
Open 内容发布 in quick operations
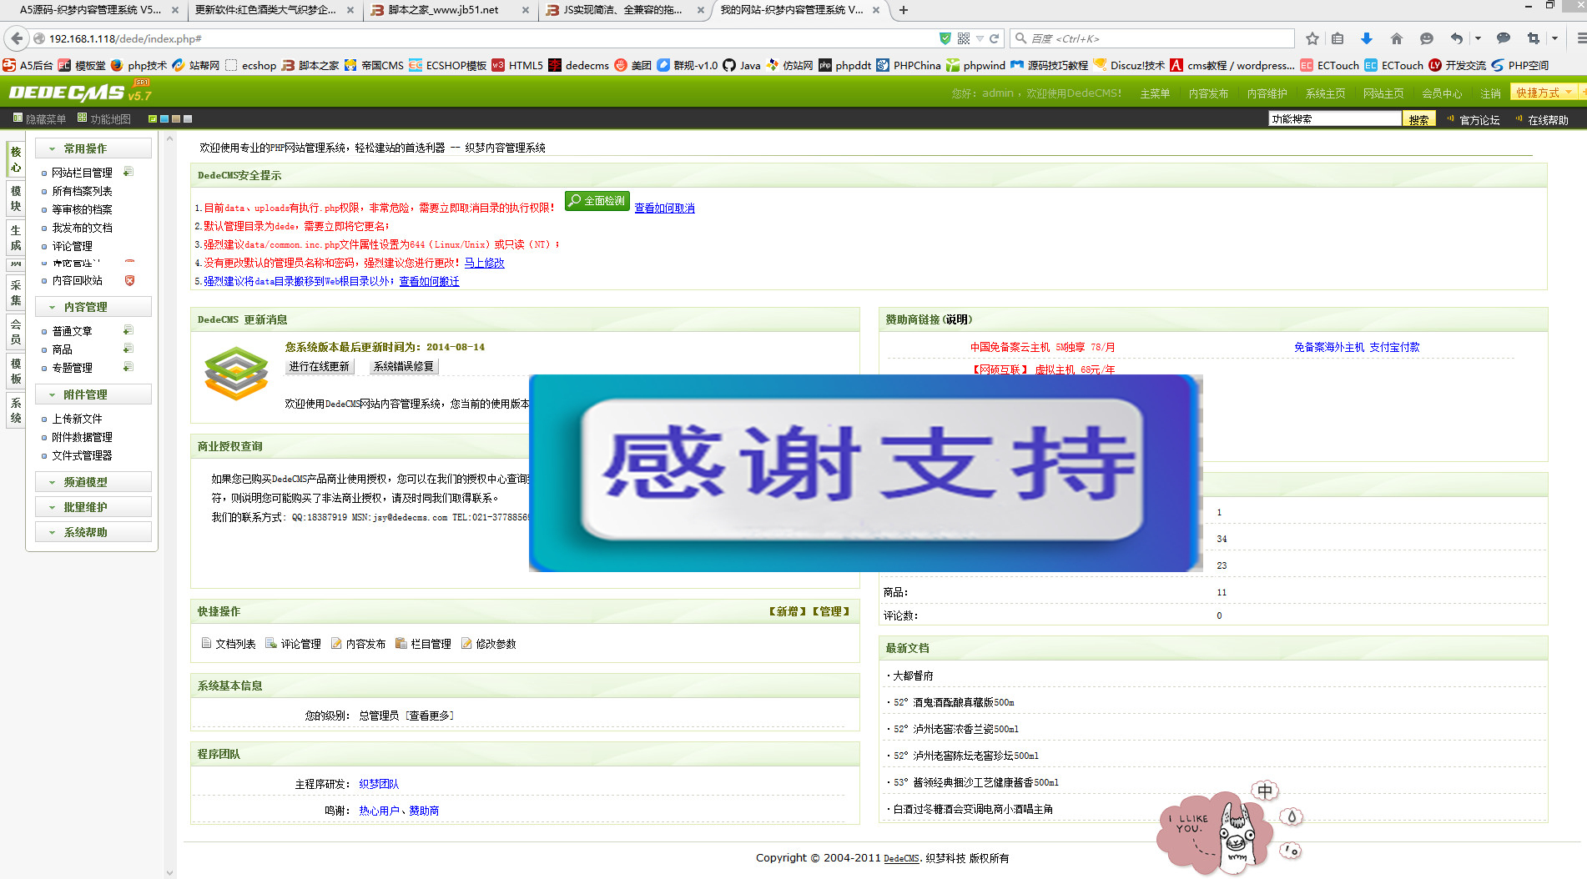pos(359,644)
